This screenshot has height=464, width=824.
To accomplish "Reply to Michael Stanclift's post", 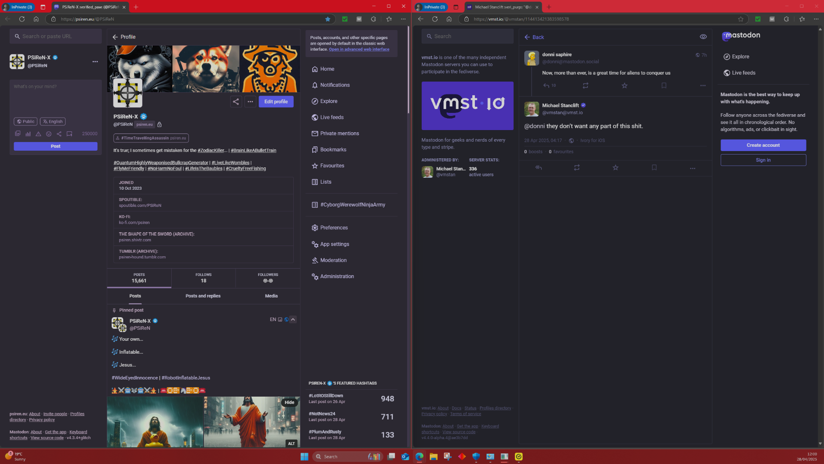I will [538, 168].
